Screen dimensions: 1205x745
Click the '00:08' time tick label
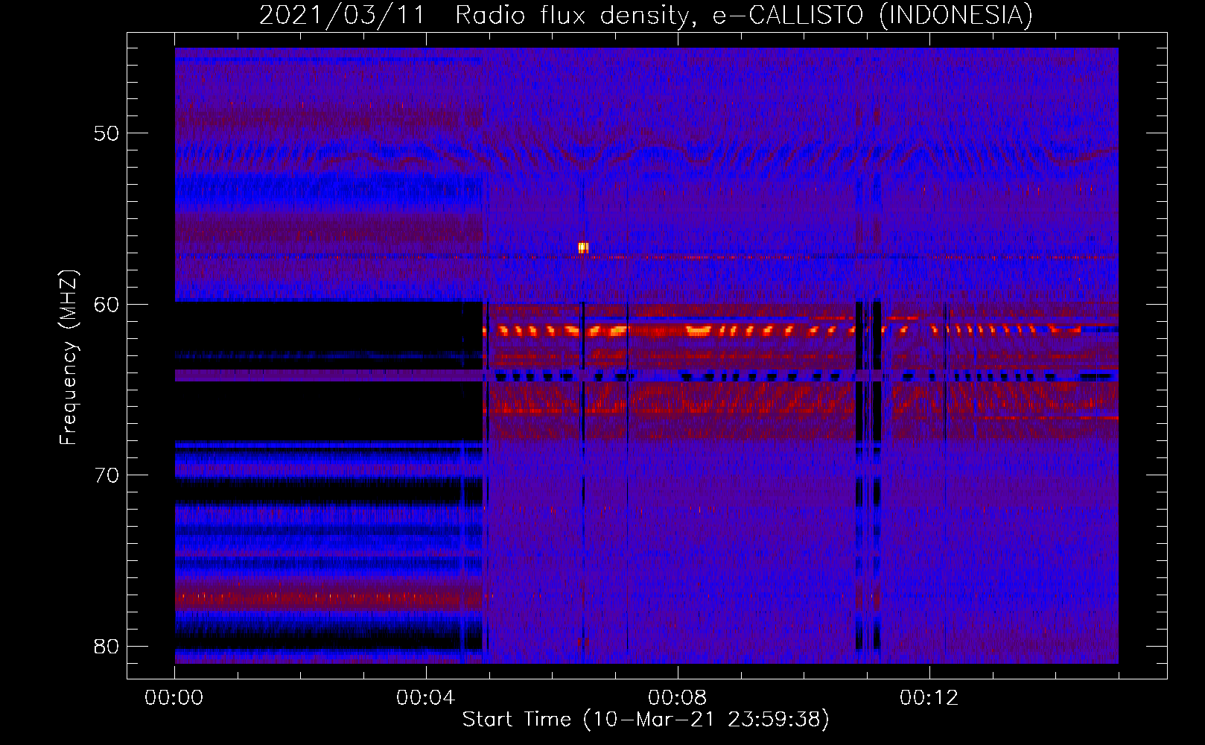677,698
